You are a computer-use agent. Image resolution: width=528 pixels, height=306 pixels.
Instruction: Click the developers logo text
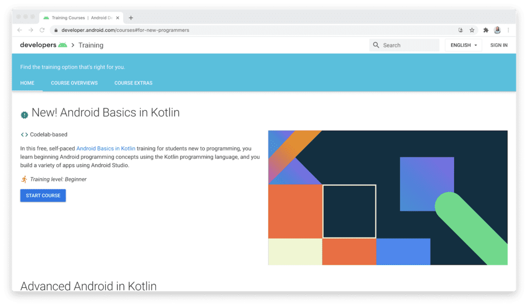click(38, 45)
